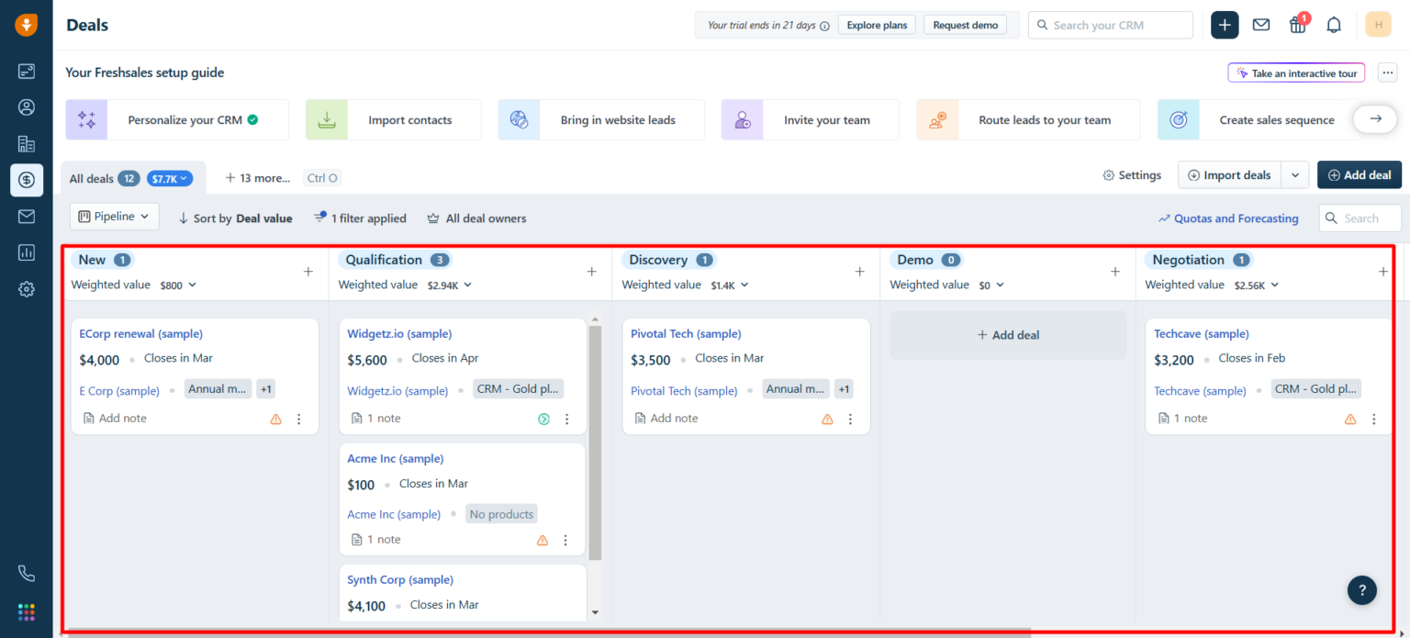The width and height of the screenshot is (1410, 638).
Task: Open the three-dot menu on the ECorp renewal card
Action: pos(298,419)
